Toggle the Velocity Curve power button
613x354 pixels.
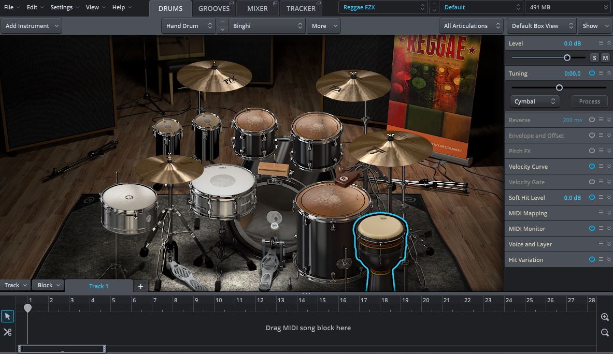coord(592,166)
